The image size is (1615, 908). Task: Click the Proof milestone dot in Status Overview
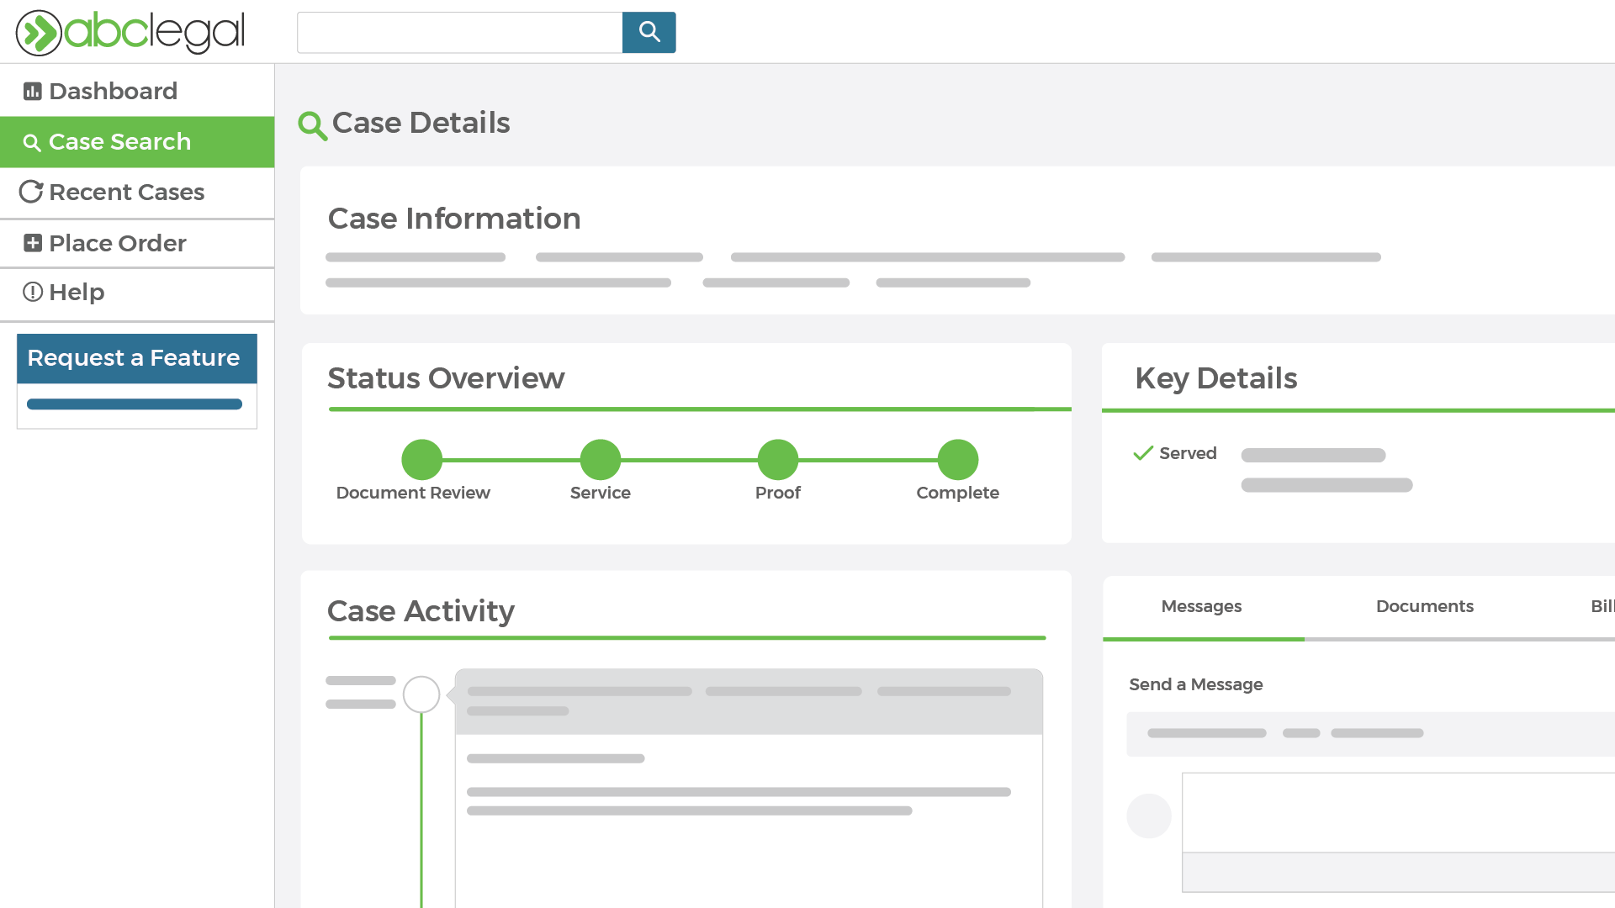[x=777, y=459]
